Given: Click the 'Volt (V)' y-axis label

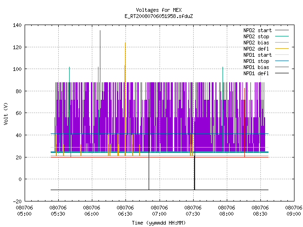Looking at the screenshot, I should 6,113.
